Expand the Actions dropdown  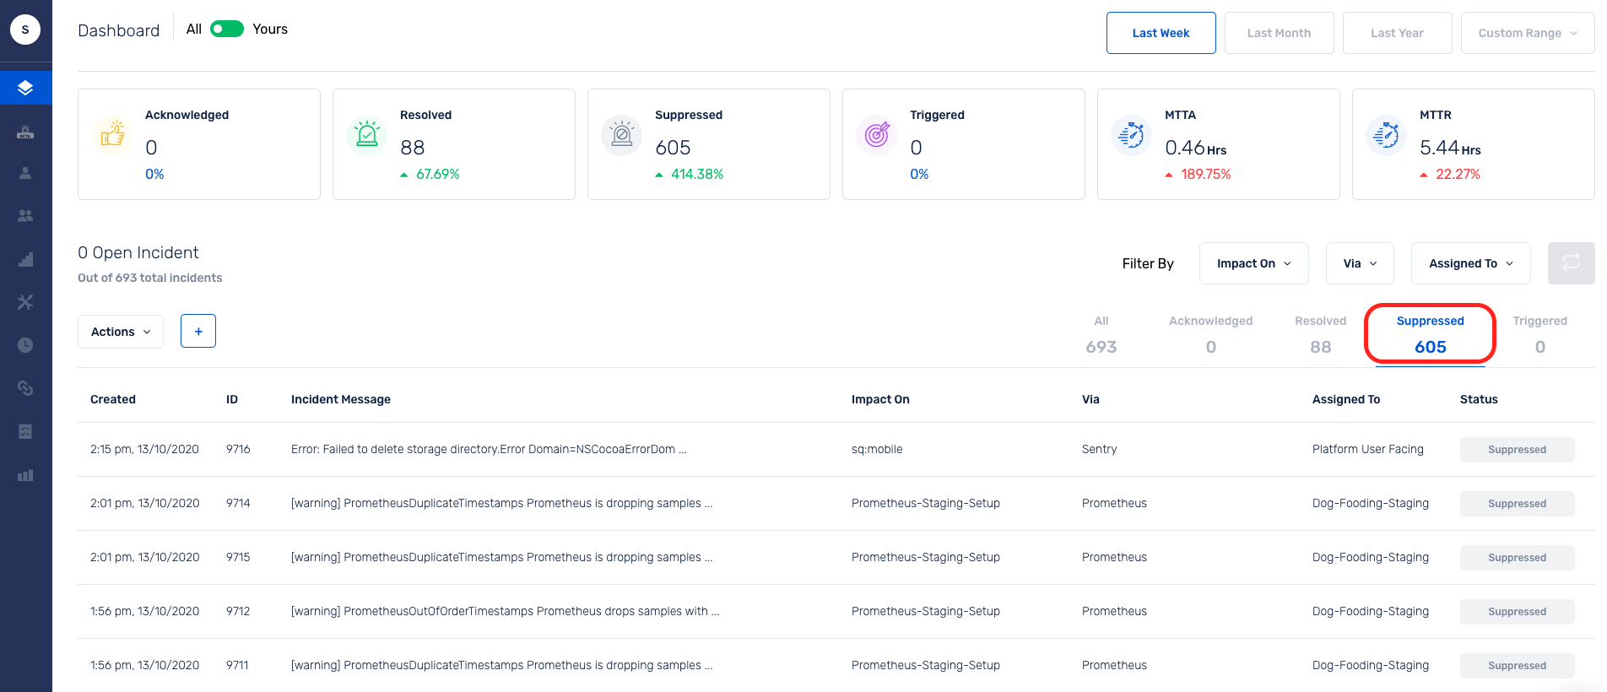click(x=121, y=332)
